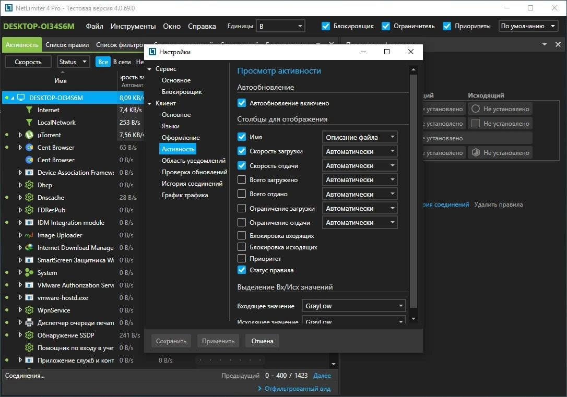
Task: Click the Скорость button
Action: click(28, 62)
